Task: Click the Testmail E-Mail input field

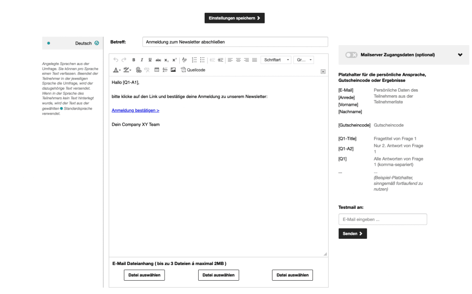Action: pyautogui.click(x=382, y=219)
